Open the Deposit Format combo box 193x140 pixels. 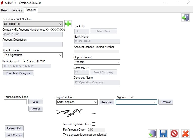click(97, 62)
